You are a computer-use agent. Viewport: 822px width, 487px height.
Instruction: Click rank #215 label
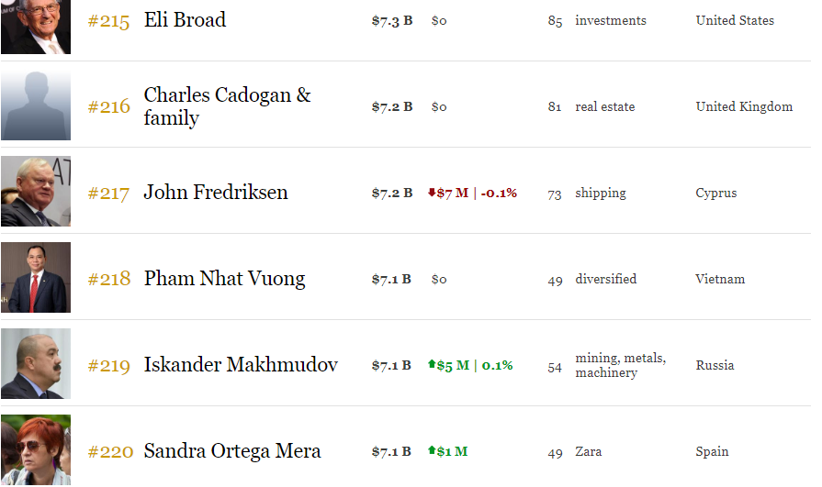point(108,20)
